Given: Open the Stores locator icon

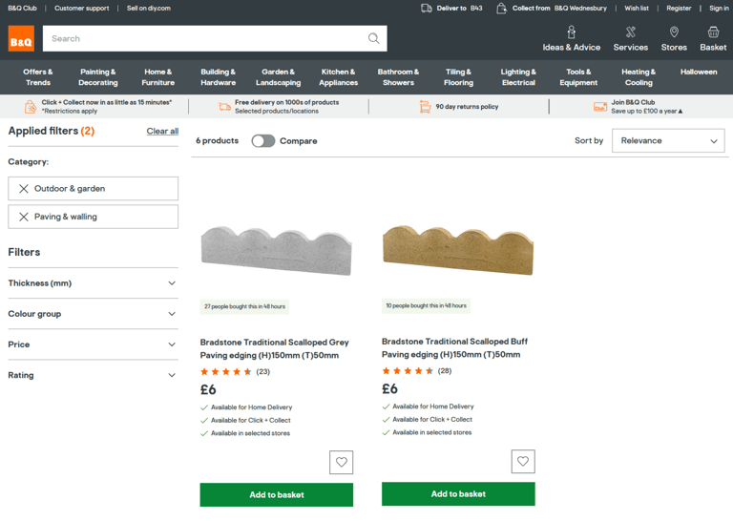Looking at the screenshot, I should [x=674, y=32].
